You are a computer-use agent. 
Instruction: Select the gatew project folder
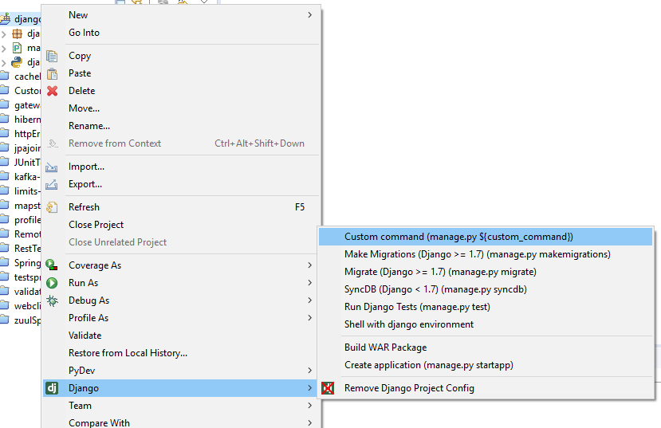(20, 105)
